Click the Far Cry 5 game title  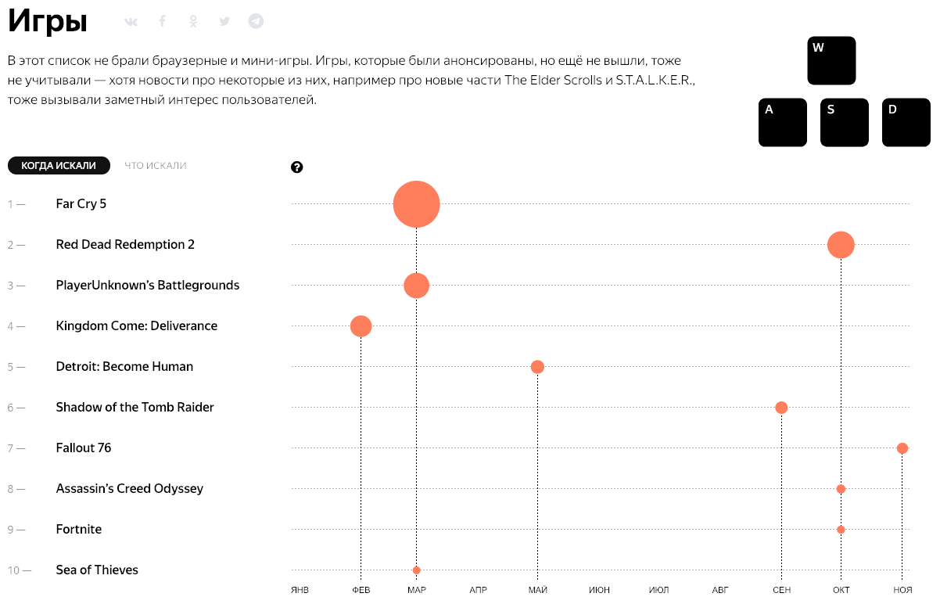click(x=81, y=204)
